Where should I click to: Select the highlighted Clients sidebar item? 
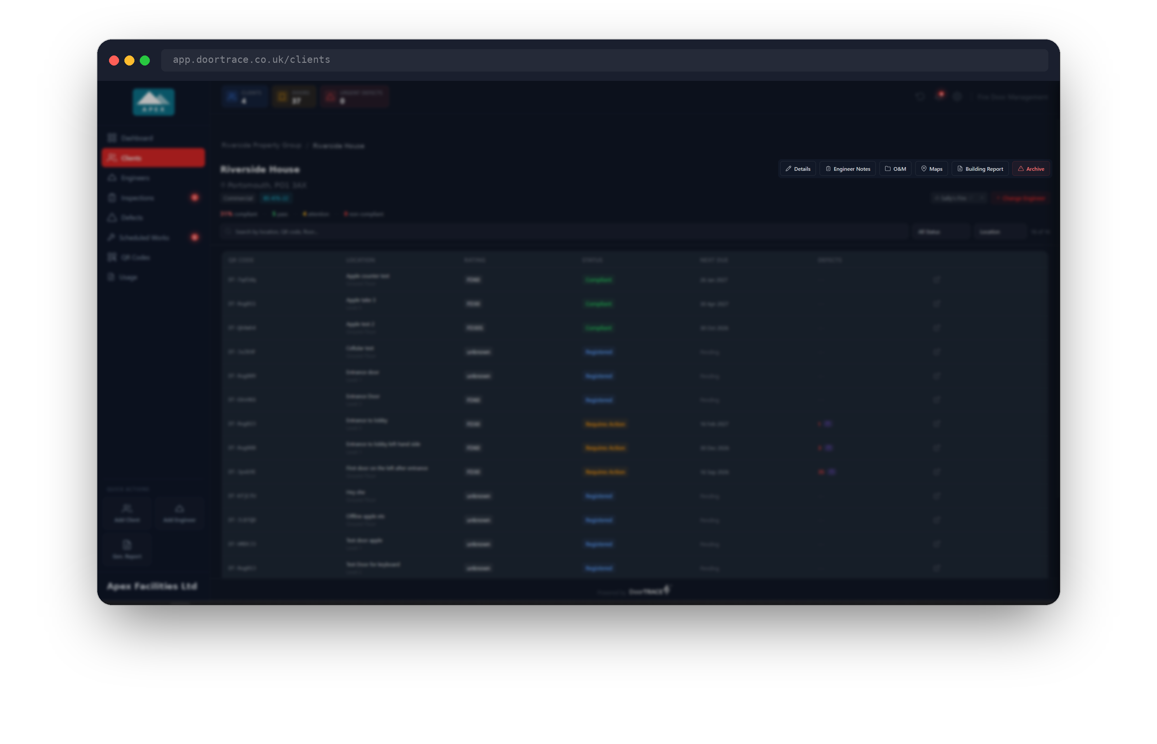(153, 158)
